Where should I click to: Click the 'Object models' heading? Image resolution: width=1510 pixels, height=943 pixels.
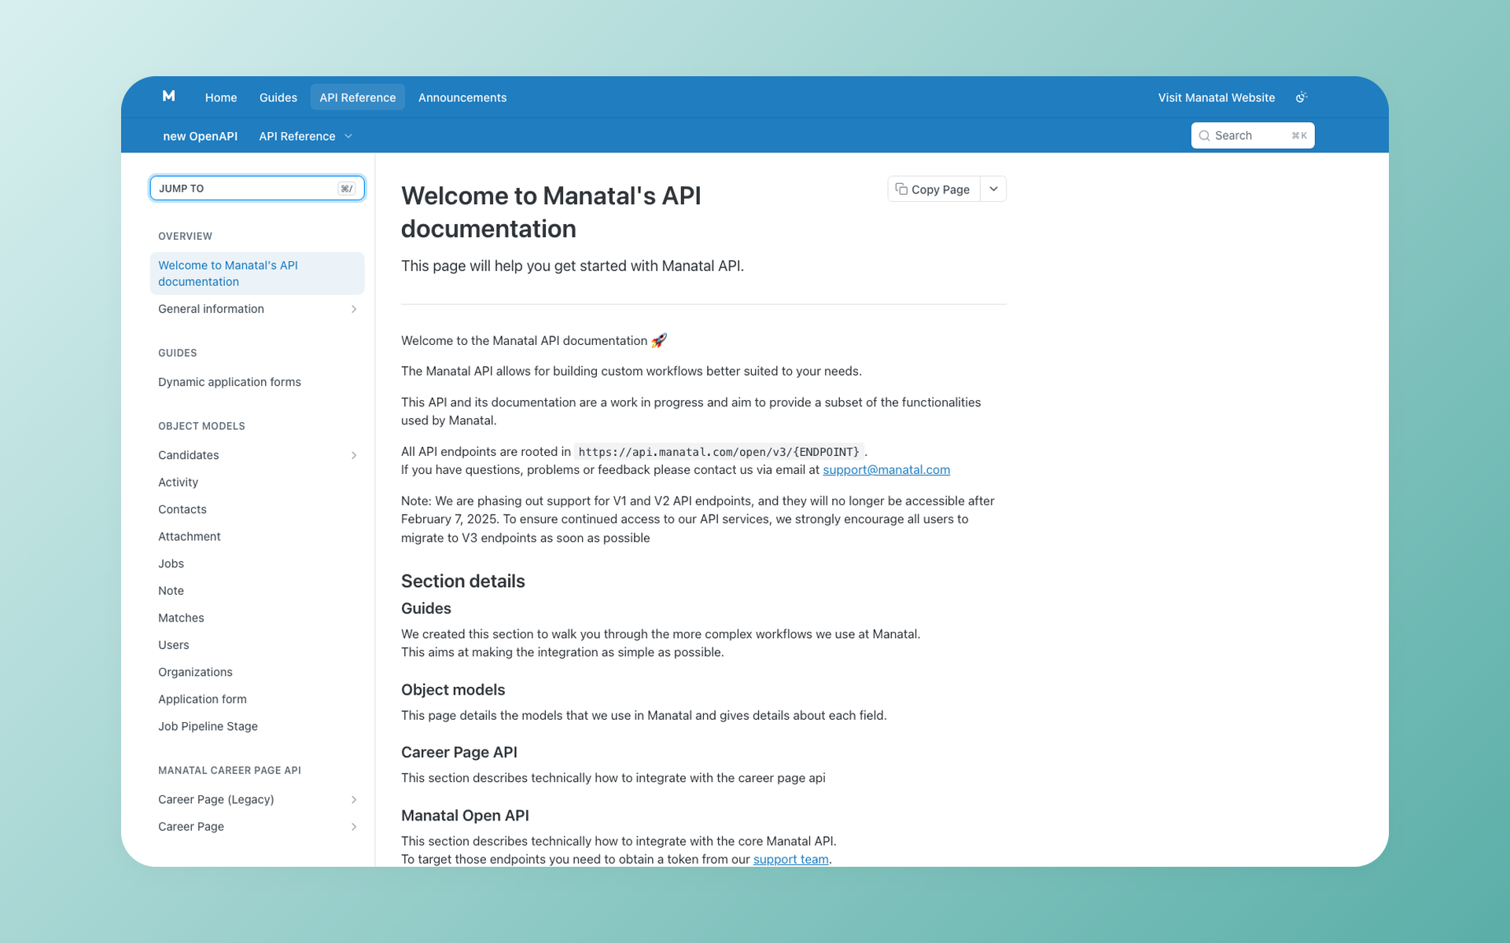click(x=453, y=689)
